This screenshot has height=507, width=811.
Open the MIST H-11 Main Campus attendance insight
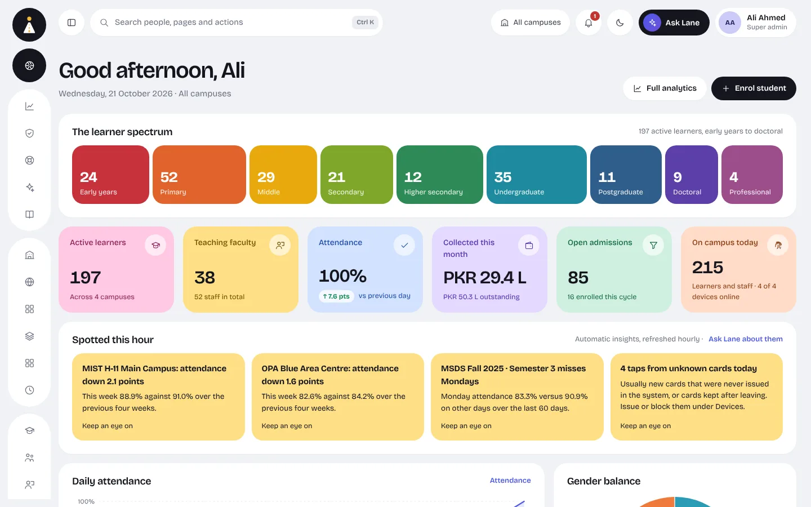tap(158, 397)
